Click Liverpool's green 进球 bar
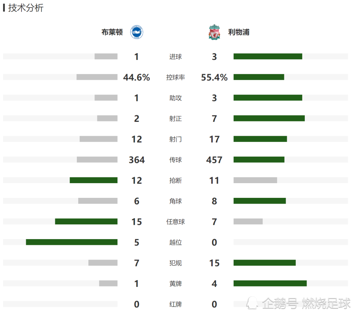The height and width of the screenshot is (316, 359). coord(268,56)
